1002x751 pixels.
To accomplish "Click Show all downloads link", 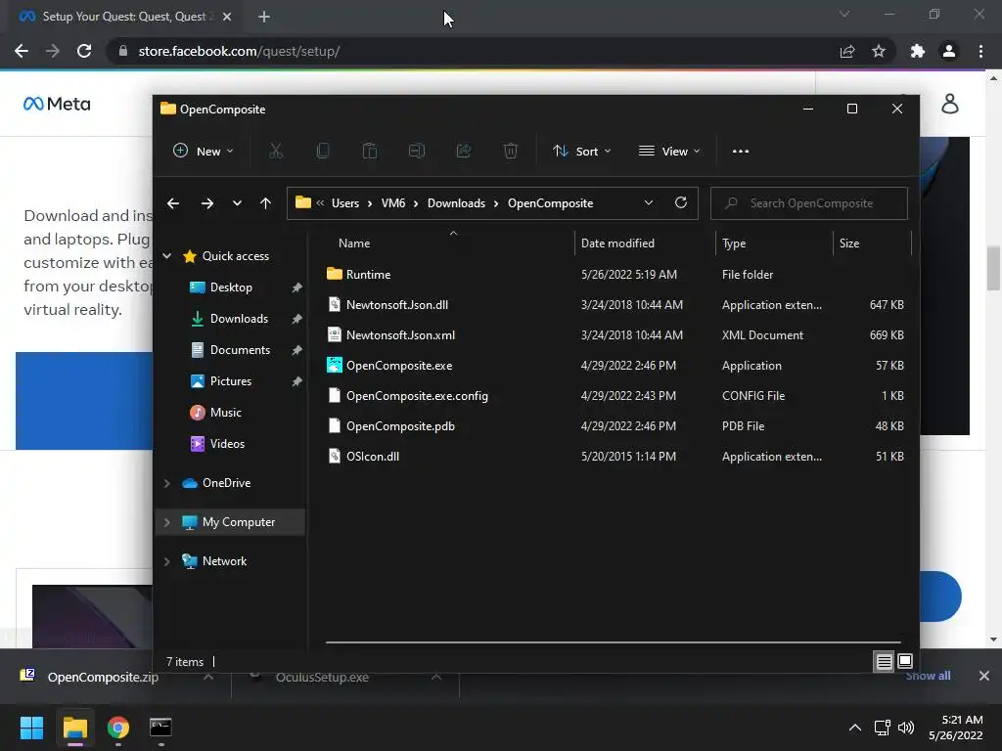I will coord(928,676).
